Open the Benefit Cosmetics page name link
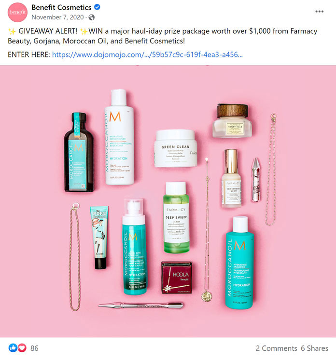Viewport: 336px width, 358px height. tap(61, 7)
